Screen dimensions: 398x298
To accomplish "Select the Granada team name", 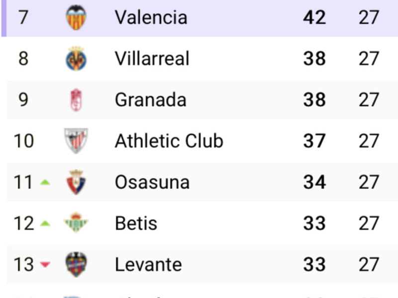I will pyautogui.click(x=150, y=100).
